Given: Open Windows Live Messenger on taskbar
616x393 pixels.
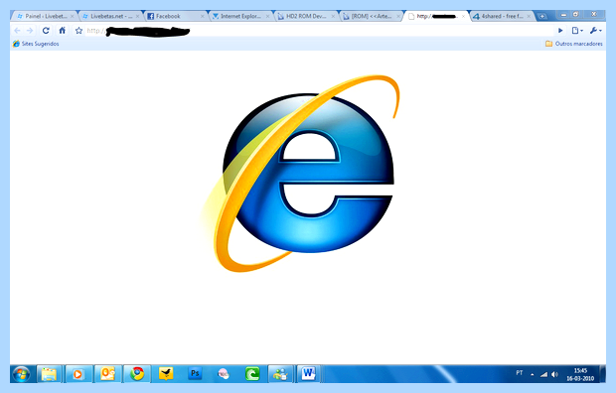Looking at the screenshot, I should (x=280, y=374).
